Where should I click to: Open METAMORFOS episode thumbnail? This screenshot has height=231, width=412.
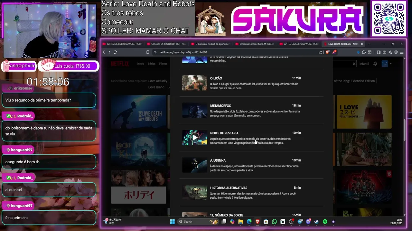click(x=195, y=110)
